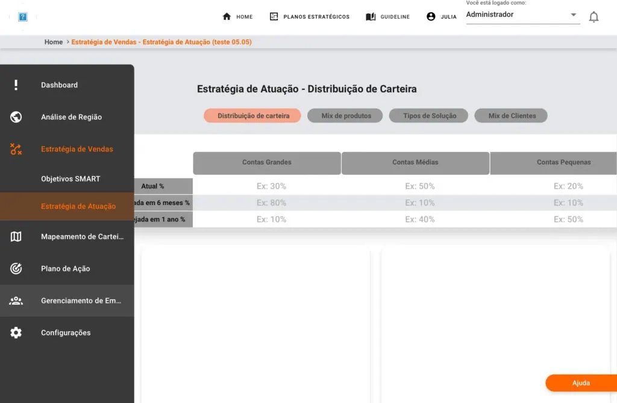
Task: Open notifications bell icon
Action: click(594, 17)
